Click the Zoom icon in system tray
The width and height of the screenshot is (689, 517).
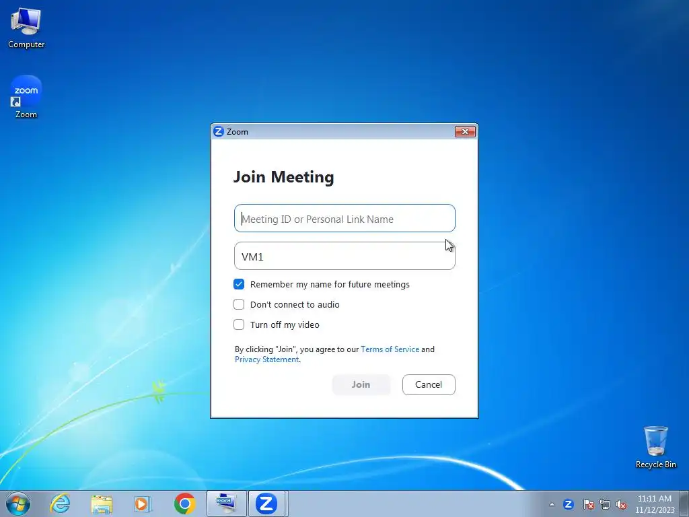coord(569,504)
